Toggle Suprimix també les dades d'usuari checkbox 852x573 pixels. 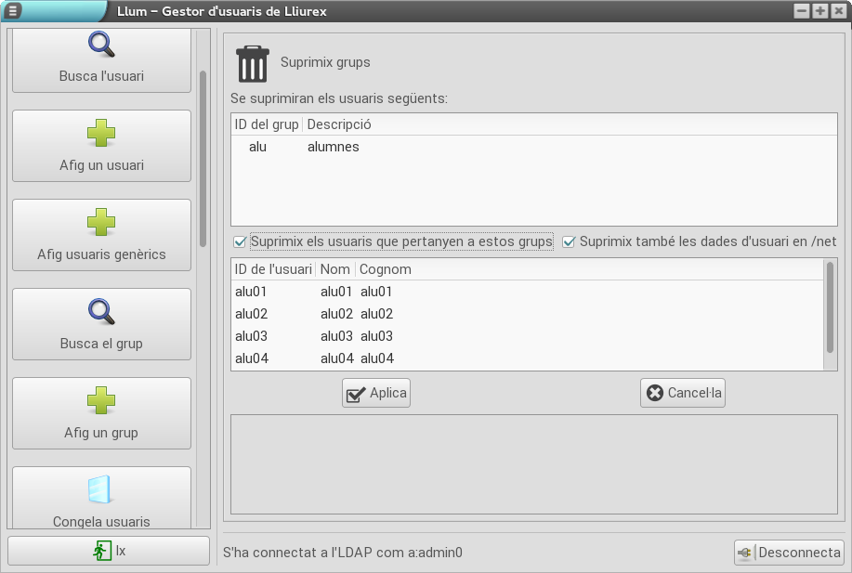569,241
